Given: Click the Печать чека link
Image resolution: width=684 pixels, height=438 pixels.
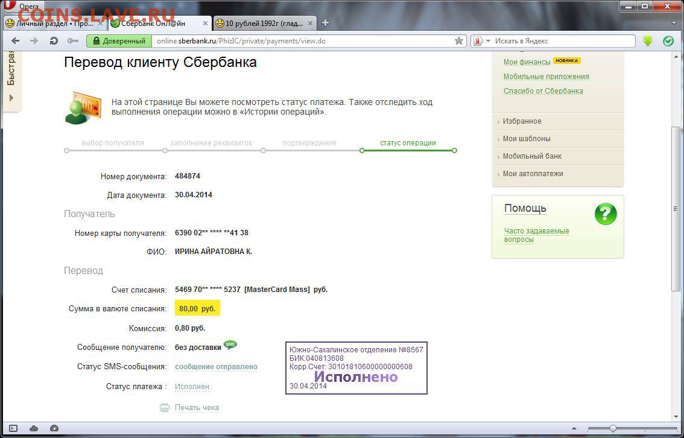Looking at the screenshot, I should pos(197,408).
